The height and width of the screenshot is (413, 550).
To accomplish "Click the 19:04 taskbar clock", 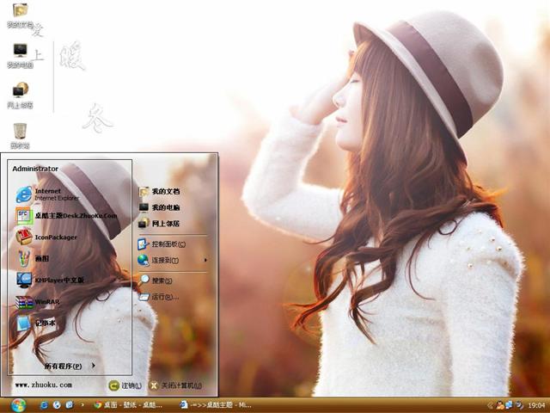I will [x=536, y=405].
